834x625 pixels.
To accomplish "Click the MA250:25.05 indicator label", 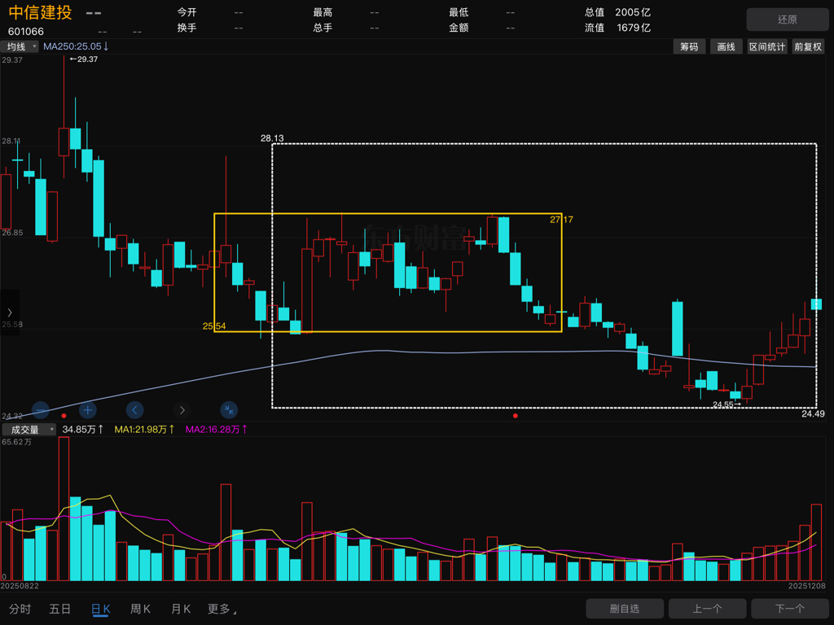I will tap(76, 46).
